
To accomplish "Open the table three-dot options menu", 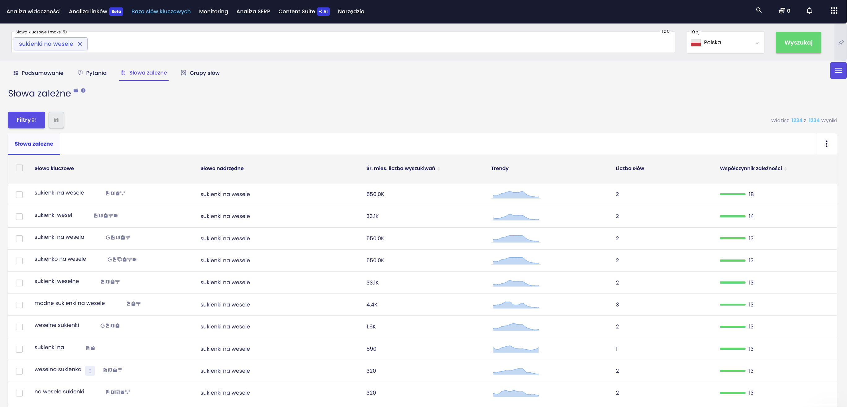I will click(x=826, y=144).
